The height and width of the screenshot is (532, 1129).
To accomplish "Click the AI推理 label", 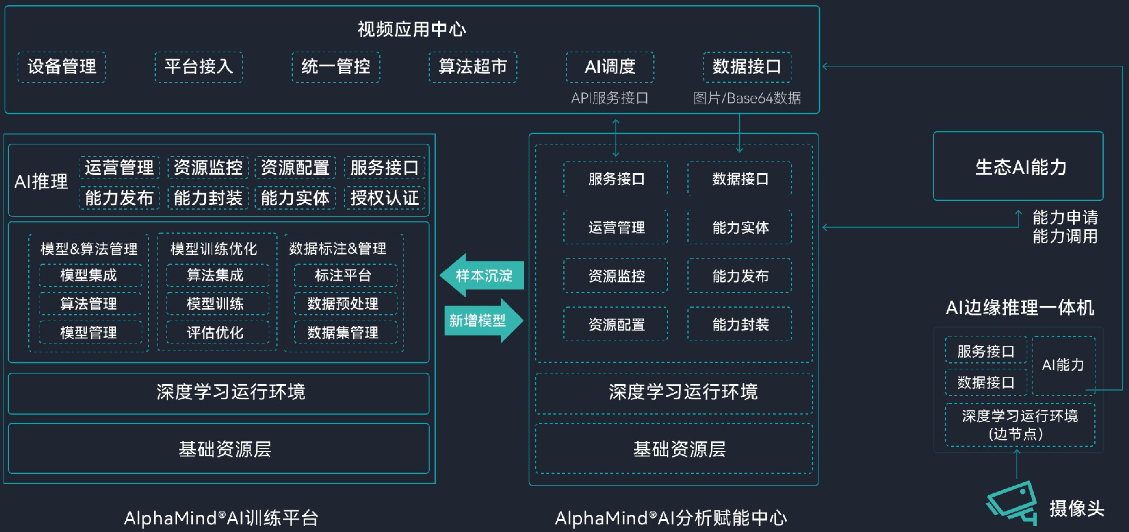I will (x=41, y=181).
